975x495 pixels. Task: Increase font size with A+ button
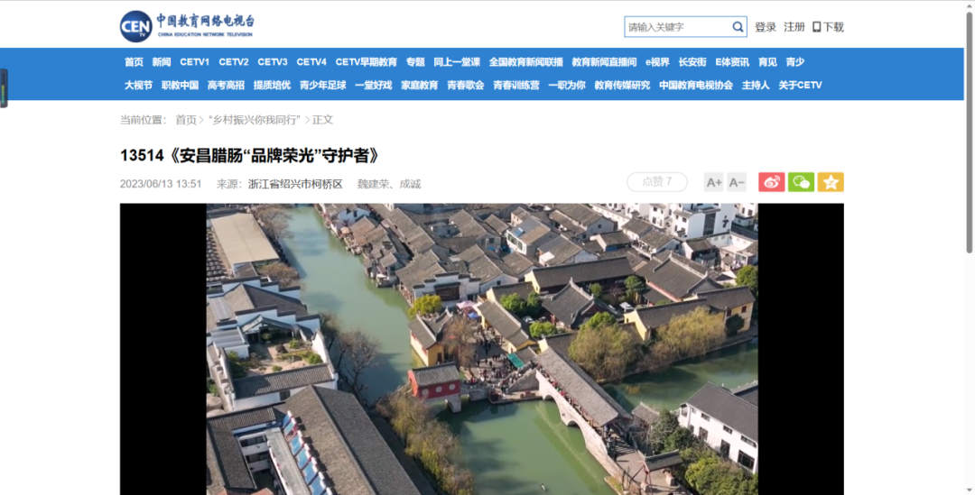coord(713,182)
